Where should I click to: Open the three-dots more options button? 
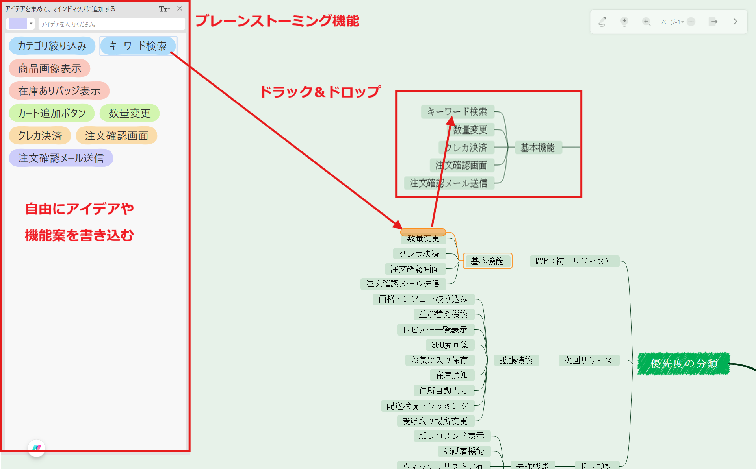[691, 22]
